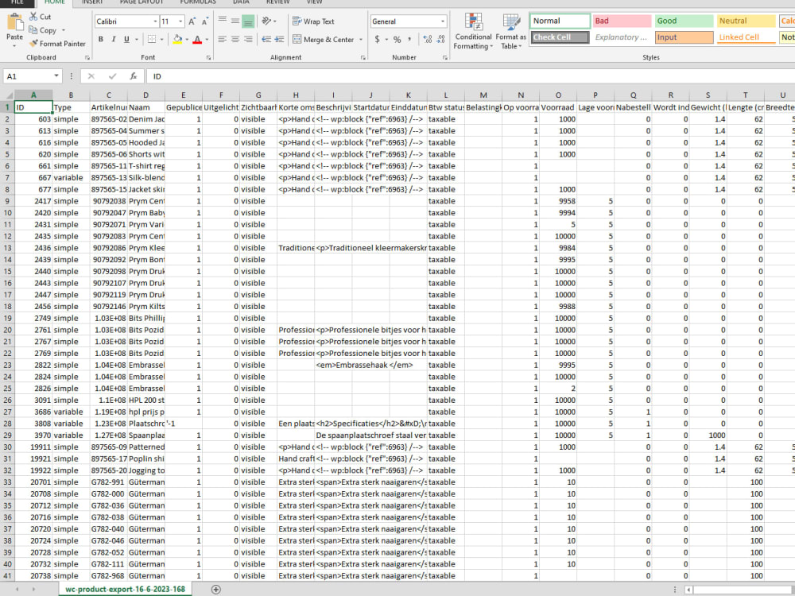Align text left
This screenshot has width=795, height=596.
coord(222,39)
